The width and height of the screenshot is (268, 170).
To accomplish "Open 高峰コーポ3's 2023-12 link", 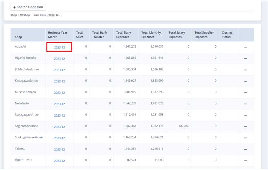I will 59,161.
